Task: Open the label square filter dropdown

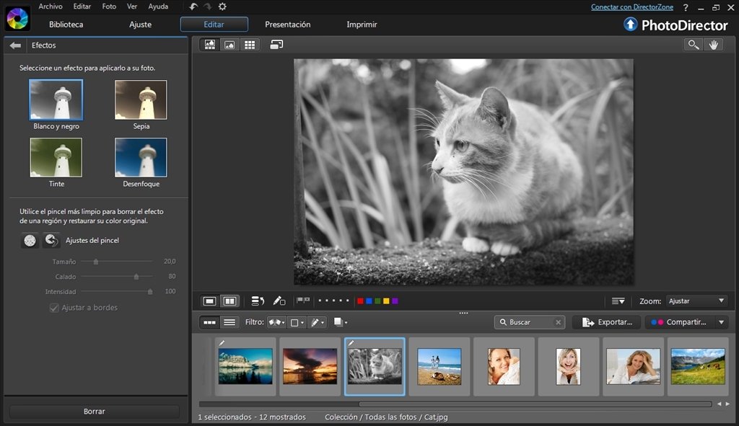Action: pos(297,322)
